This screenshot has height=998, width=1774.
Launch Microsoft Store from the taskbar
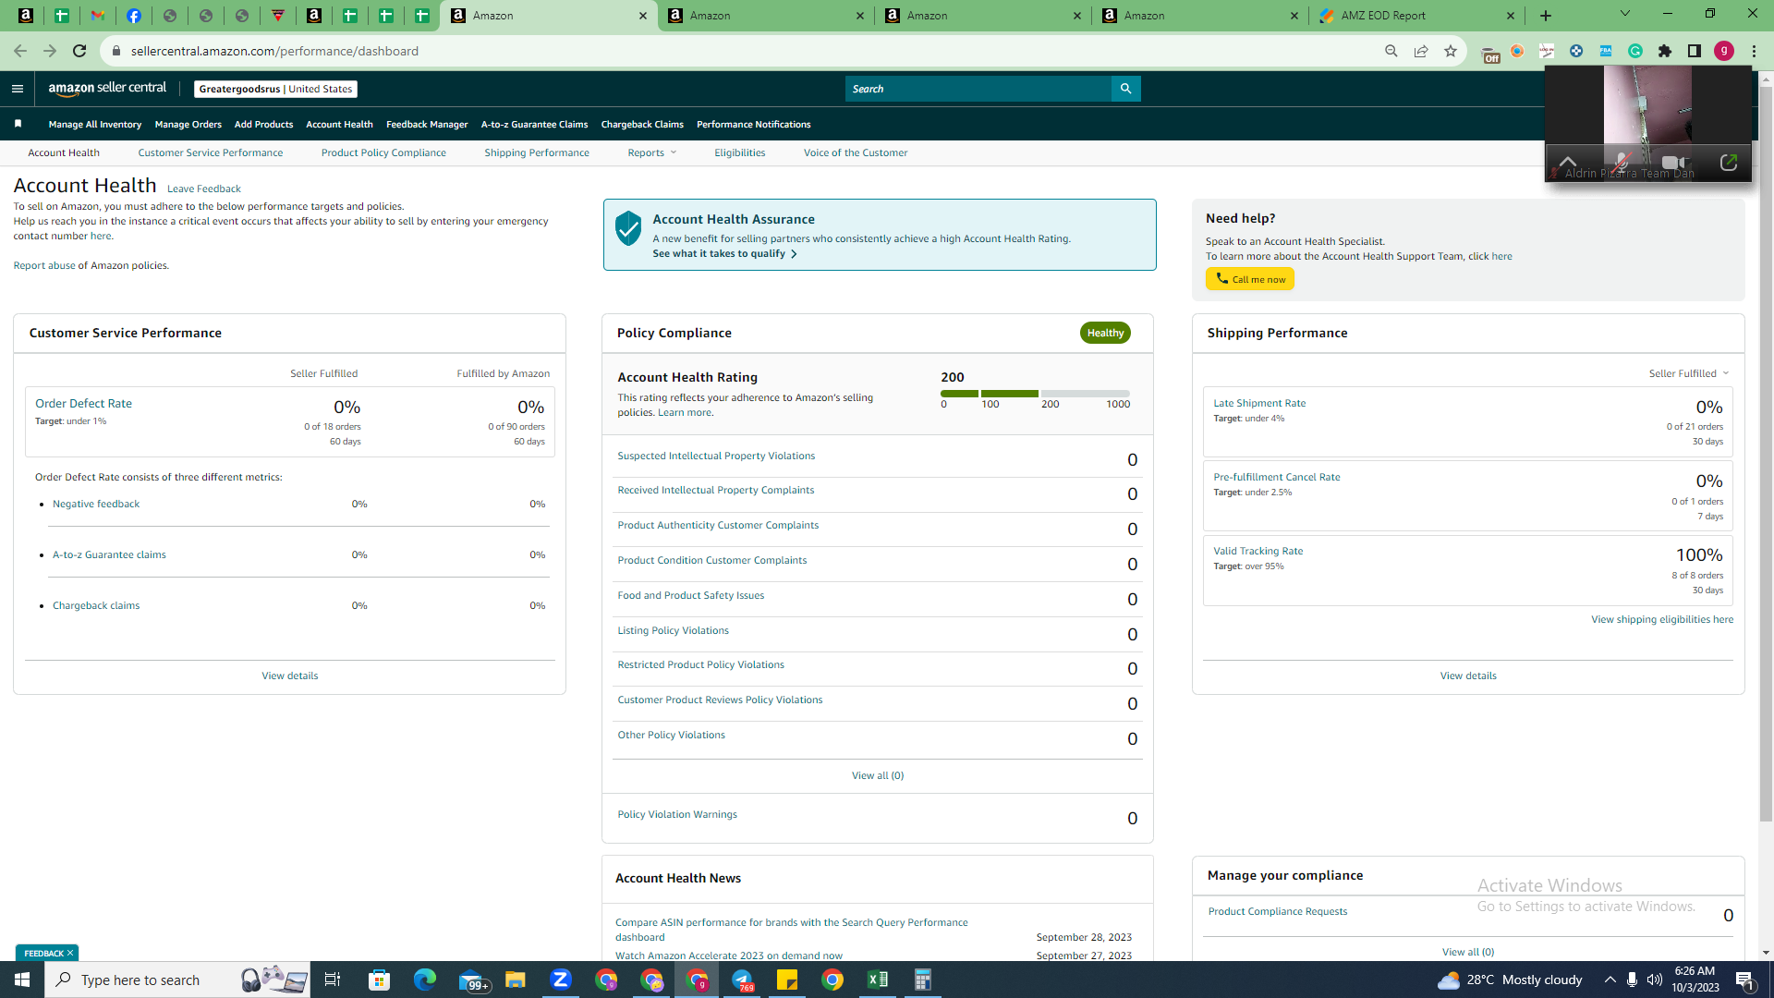[x=379, y=980]
